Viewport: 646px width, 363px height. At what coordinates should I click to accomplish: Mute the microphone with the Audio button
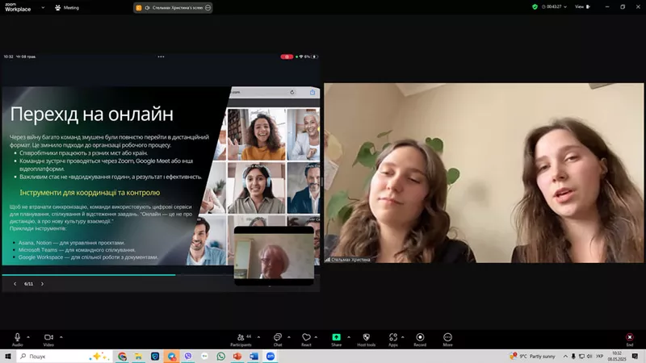[17, 340]
